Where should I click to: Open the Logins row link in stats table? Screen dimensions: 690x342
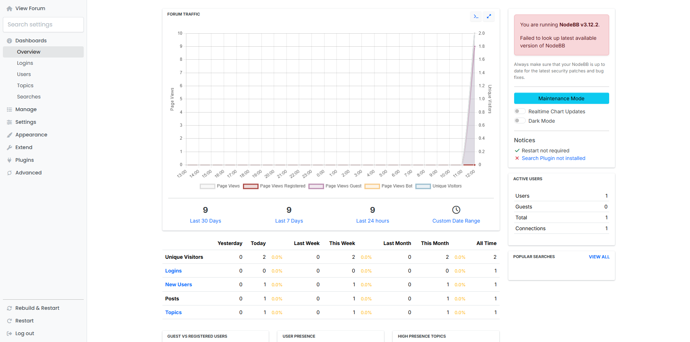pyautogui.click(x=173, y=271)
